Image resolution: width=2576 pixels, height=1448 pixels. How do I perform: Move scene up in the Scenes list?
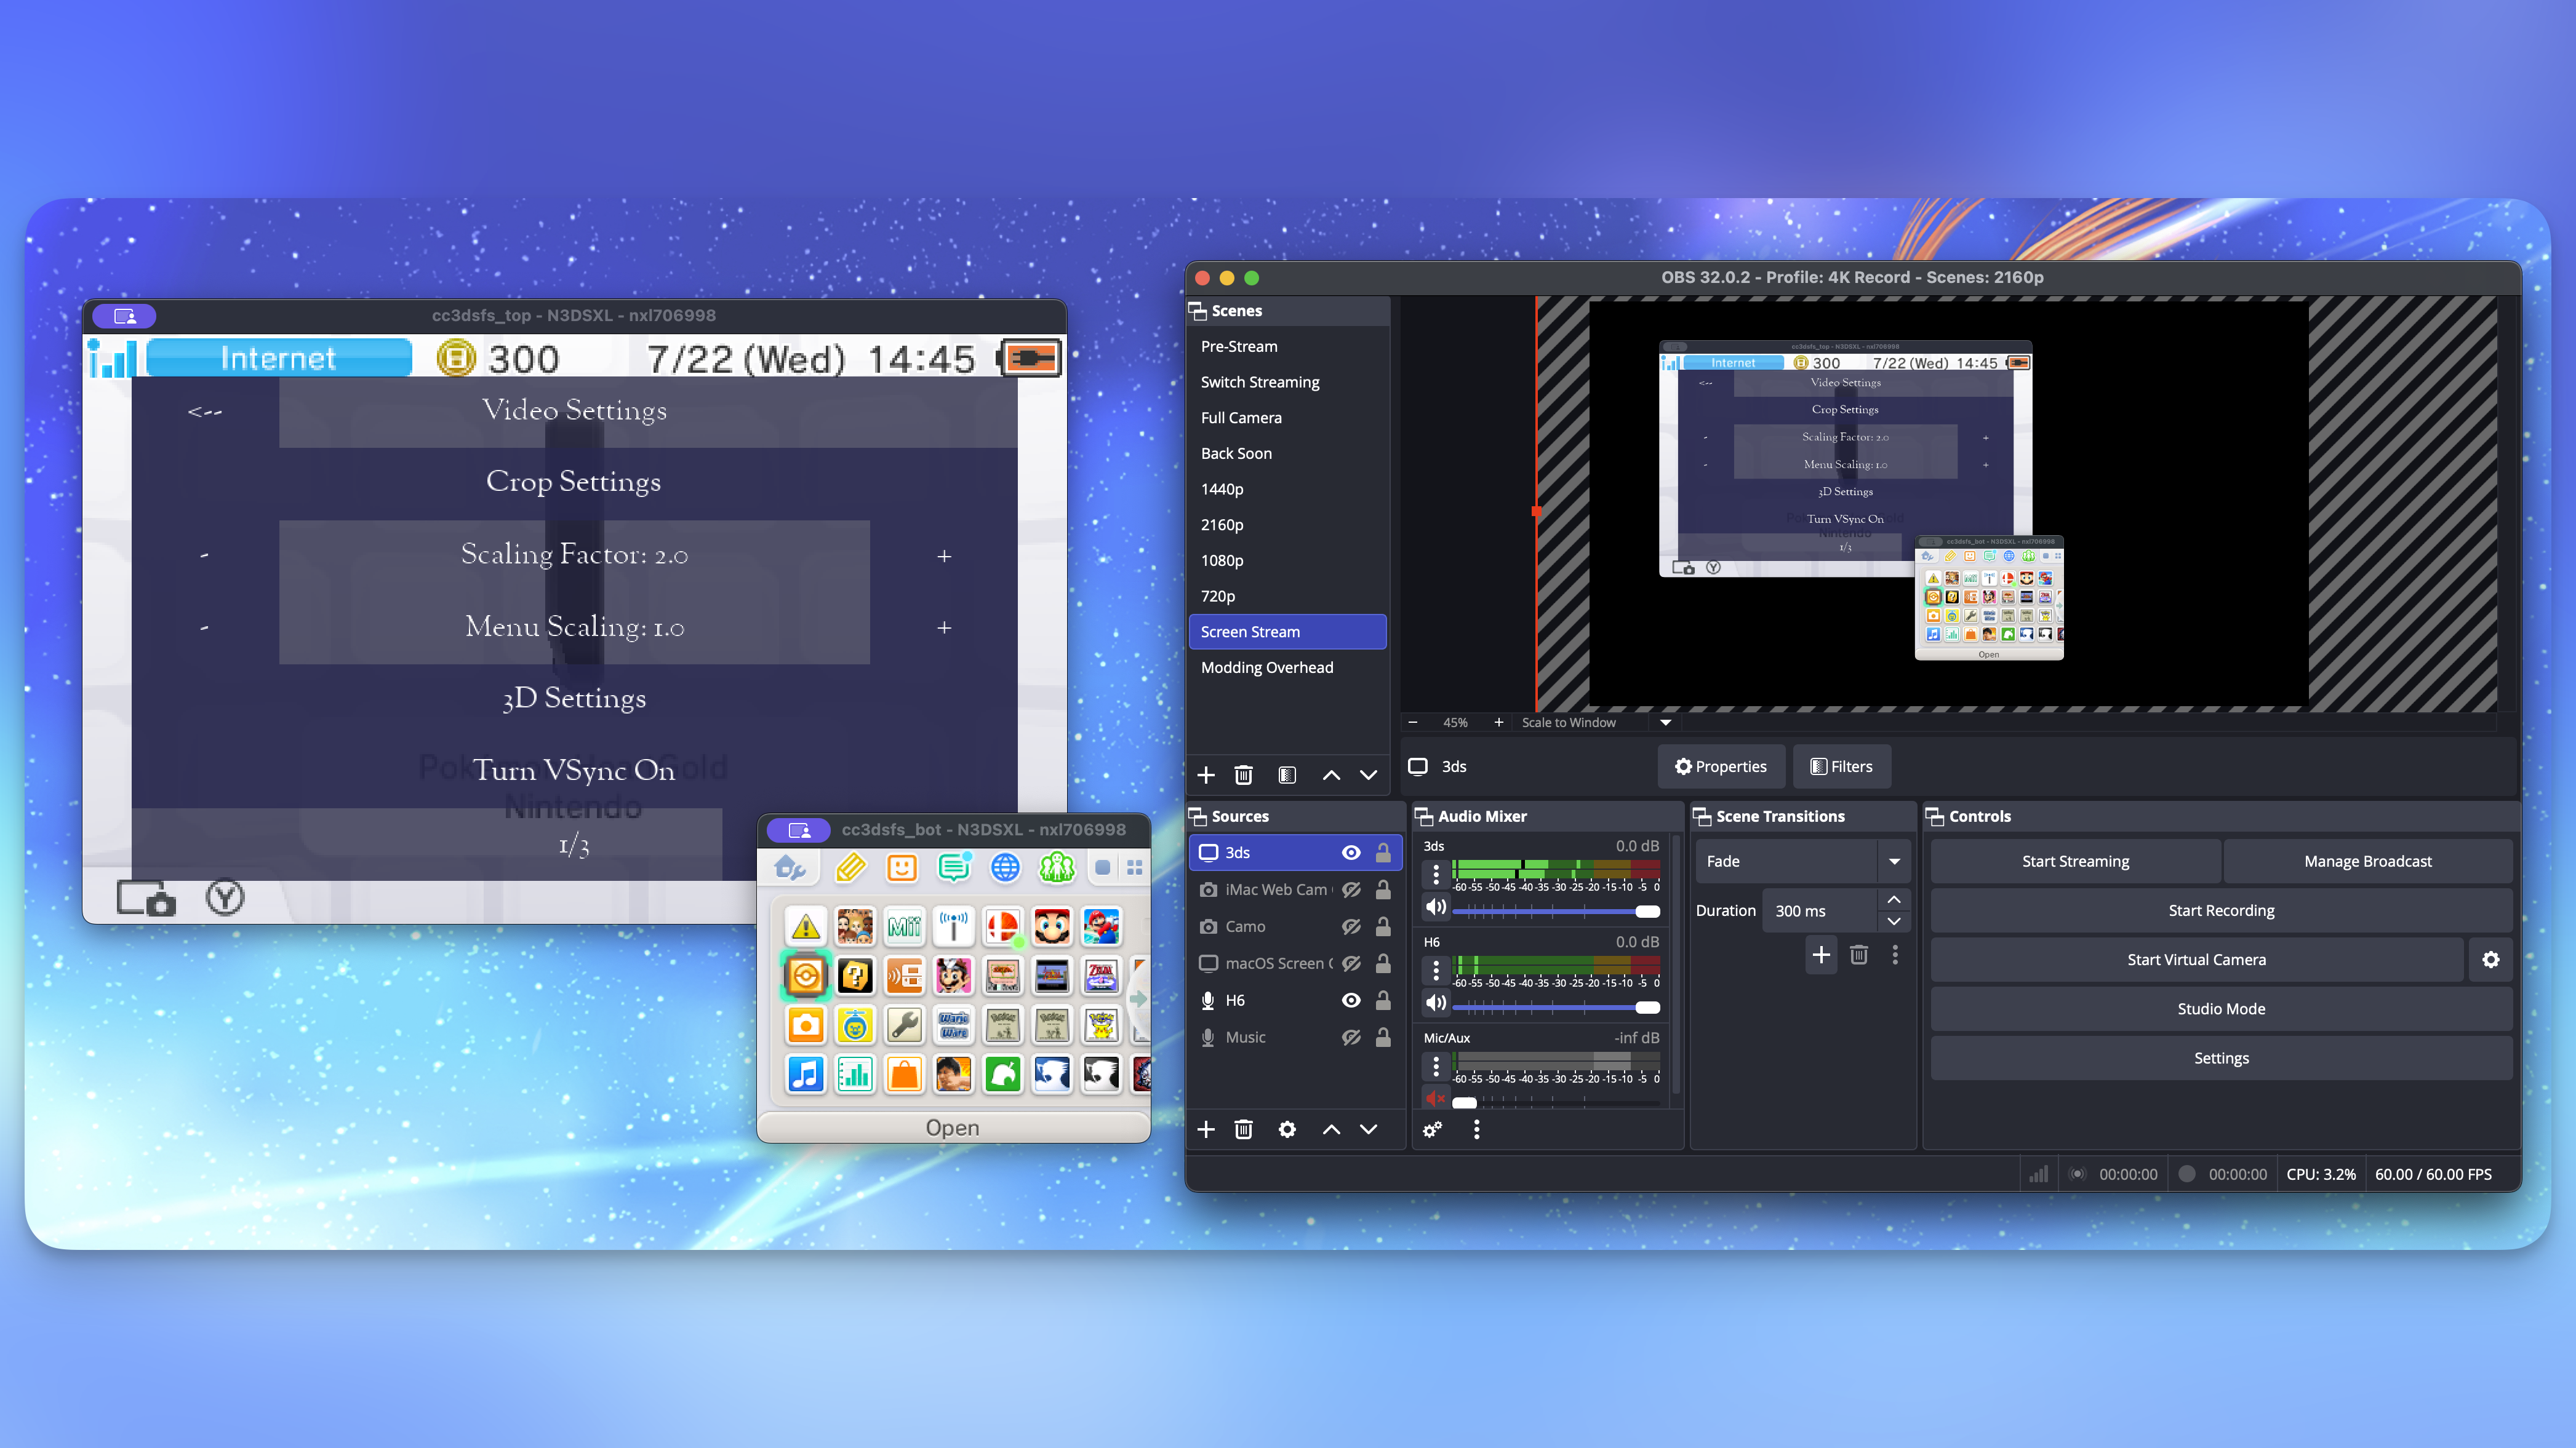coord(1331,776)
